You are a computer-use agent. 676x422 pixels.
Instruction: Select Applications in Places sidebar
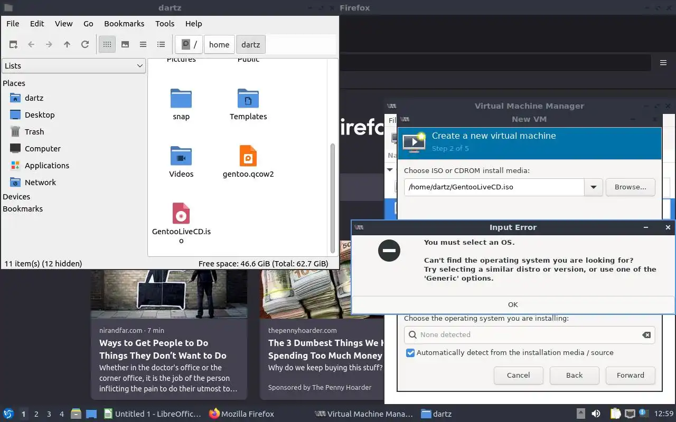tap(46, 166)
